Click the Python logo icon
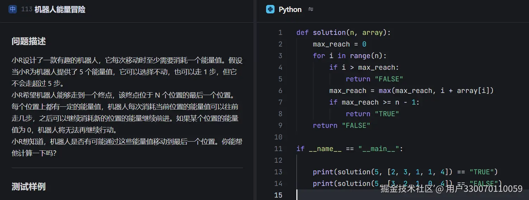This screenshot has width=529, height=200. click(270, 10)
